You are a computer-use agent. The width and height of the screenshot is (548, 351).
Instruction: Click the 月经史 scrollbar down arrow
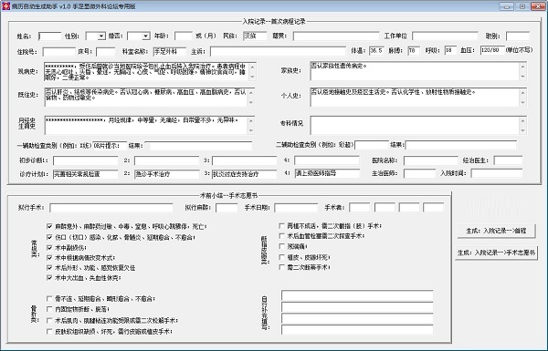pyautogui.click(x=251, y=130)
